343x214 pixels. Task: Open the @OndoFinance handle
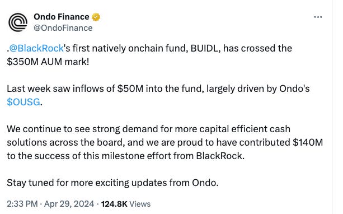63,28
